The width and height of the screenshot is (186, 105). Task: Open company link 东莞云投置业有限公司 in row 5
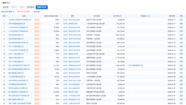point(16,35)
